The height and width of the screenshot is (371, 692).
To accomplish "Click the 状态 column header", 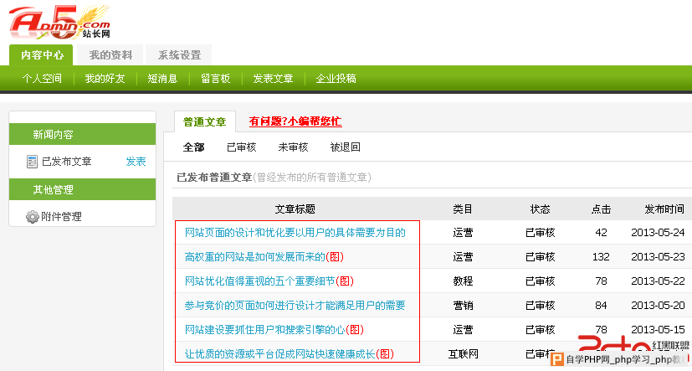I will click(541, 209).
